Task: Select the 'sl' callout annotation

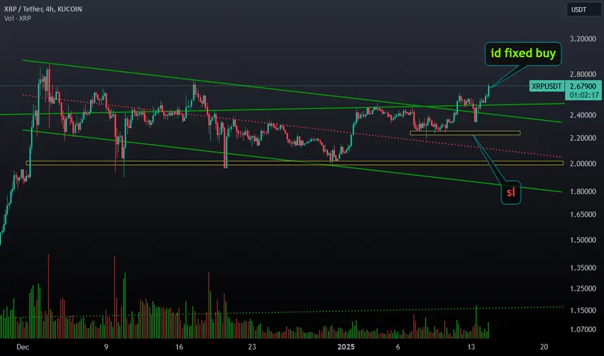Action: tap(511, 192)
